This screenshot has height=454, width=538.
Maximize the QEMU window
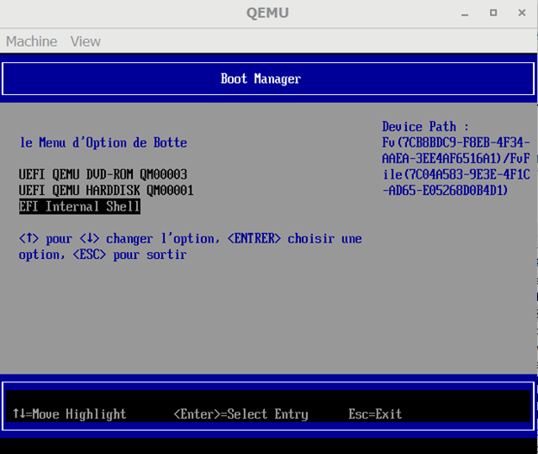493,13
